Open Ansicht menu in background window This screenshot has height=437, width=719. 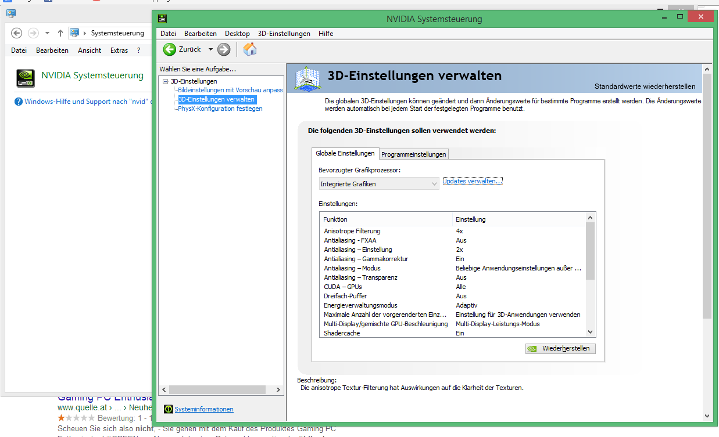click(90, 50)
